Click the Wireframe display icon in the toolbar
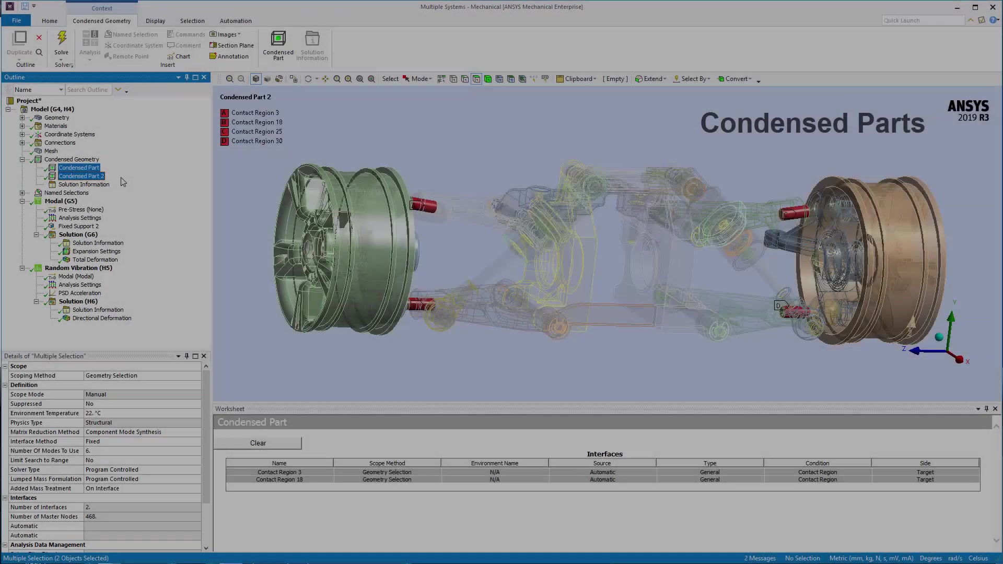Screen dimensions: 1003x564 267,79
